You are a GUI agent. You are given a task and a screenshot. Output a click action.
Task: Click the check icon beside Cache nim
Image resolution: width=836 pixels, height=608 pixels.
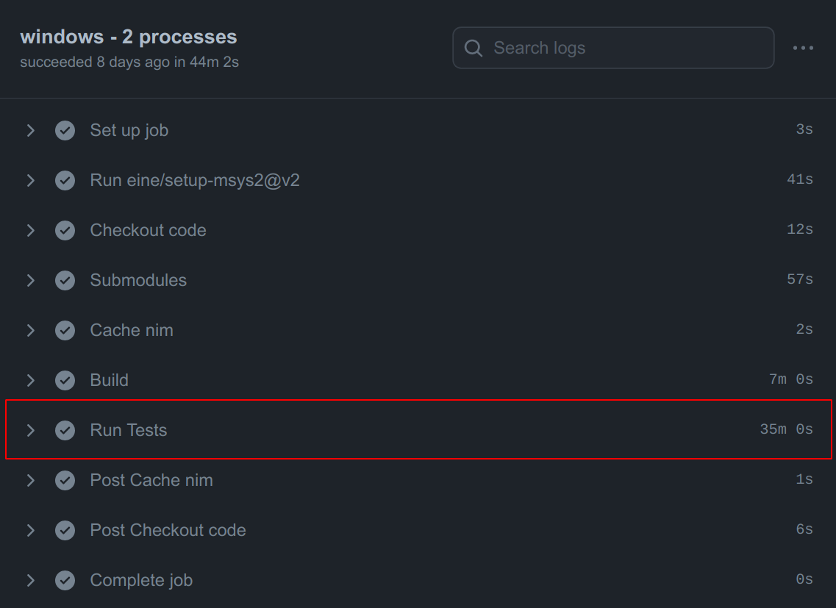(x=65, y=330)
